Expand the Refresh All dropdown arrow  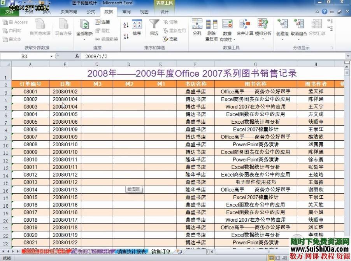[85, 39]
